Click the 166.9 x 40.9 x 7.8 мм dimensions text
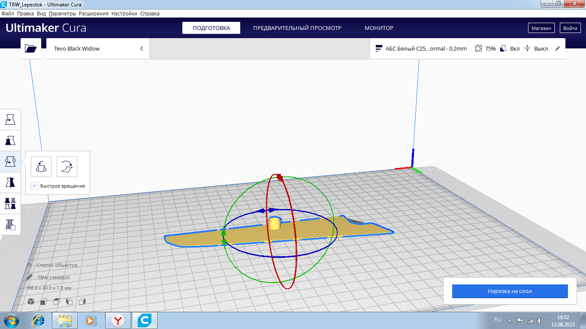Image resolution: width=586 pixels, height=329 pixels. click(x=48, y=288)
